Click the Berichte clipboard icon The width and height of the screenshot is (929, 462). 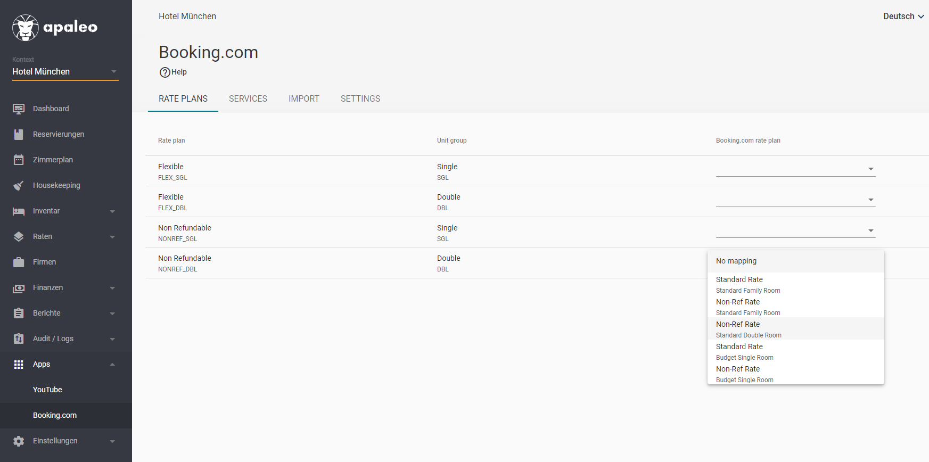(19, 313)
